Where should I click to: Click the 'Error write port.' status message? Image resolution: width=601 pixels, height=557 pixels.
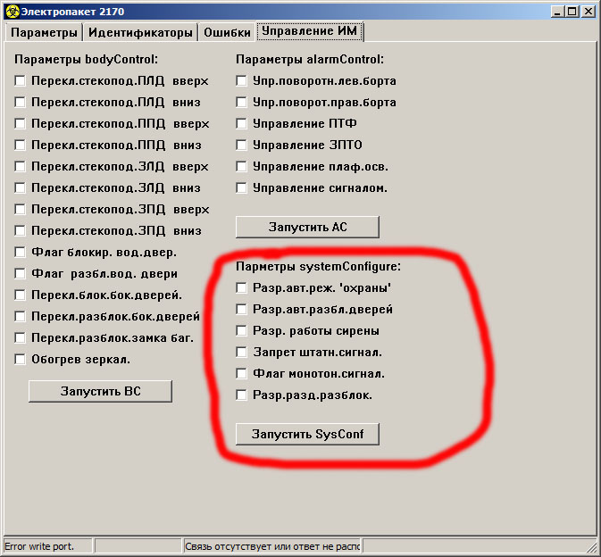point(39,546)
